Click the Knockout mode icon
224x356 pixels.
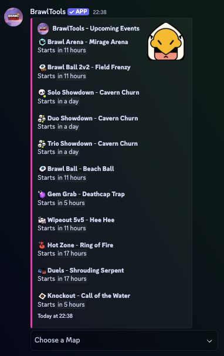click(x=42, y=296)
